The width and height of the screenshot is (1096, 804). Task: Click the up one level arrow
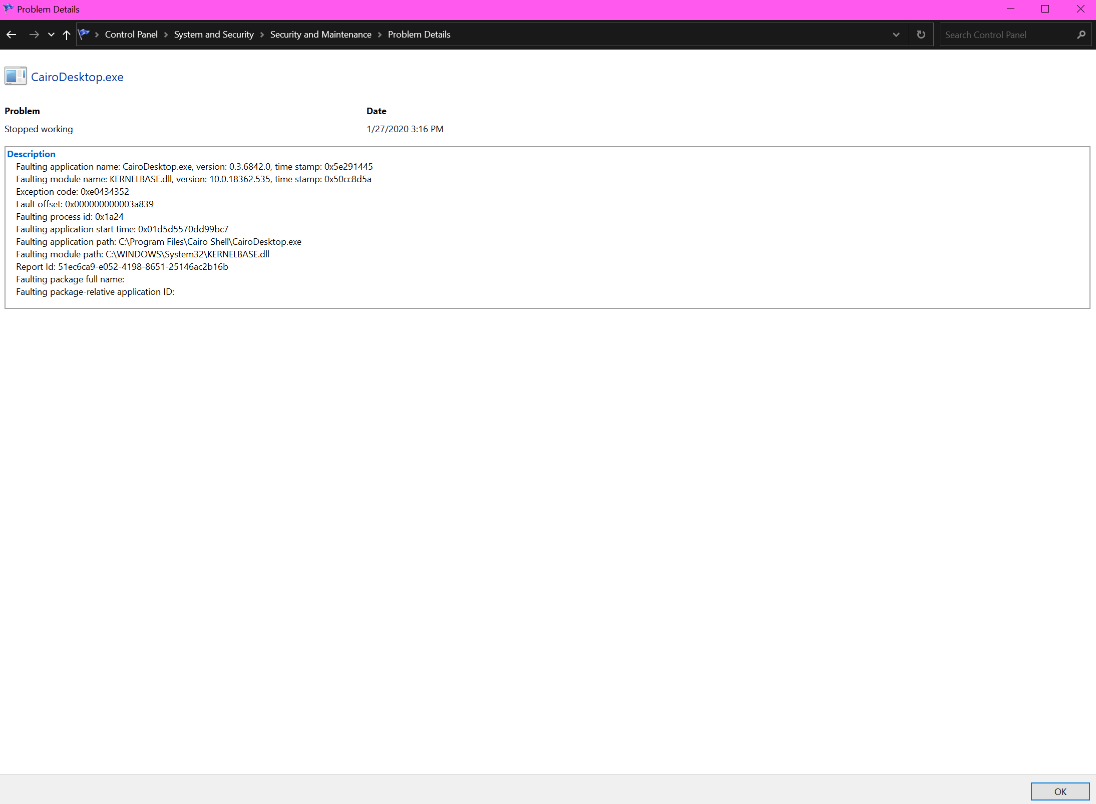[67, 34]
